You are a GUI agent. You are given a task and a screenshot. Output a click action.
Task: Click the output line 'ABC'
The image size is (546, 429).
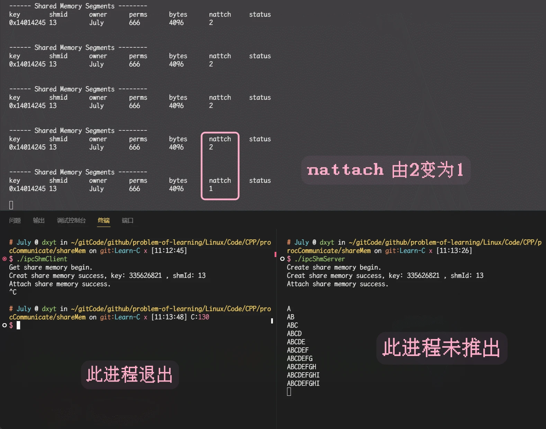tap(292, 325)
